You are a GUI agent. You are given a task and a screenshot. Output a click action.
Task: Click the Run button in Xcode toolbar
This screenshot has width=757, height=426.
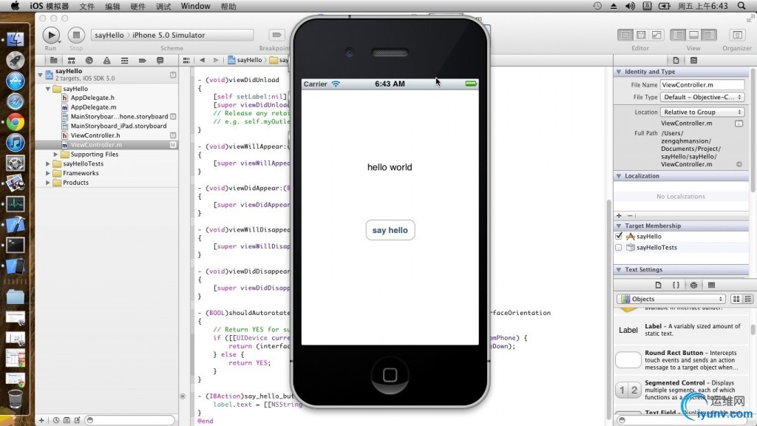point(51,35)
